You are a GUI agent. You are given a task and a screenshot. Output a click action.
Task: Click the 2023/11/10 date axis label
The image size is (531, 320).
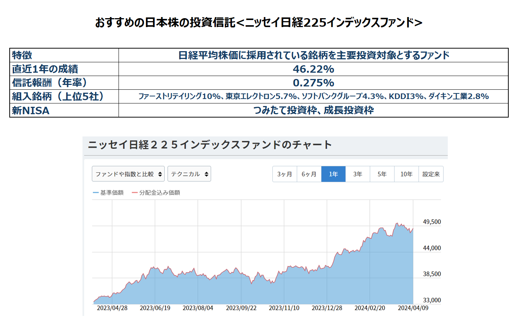(x=284, y=308)
